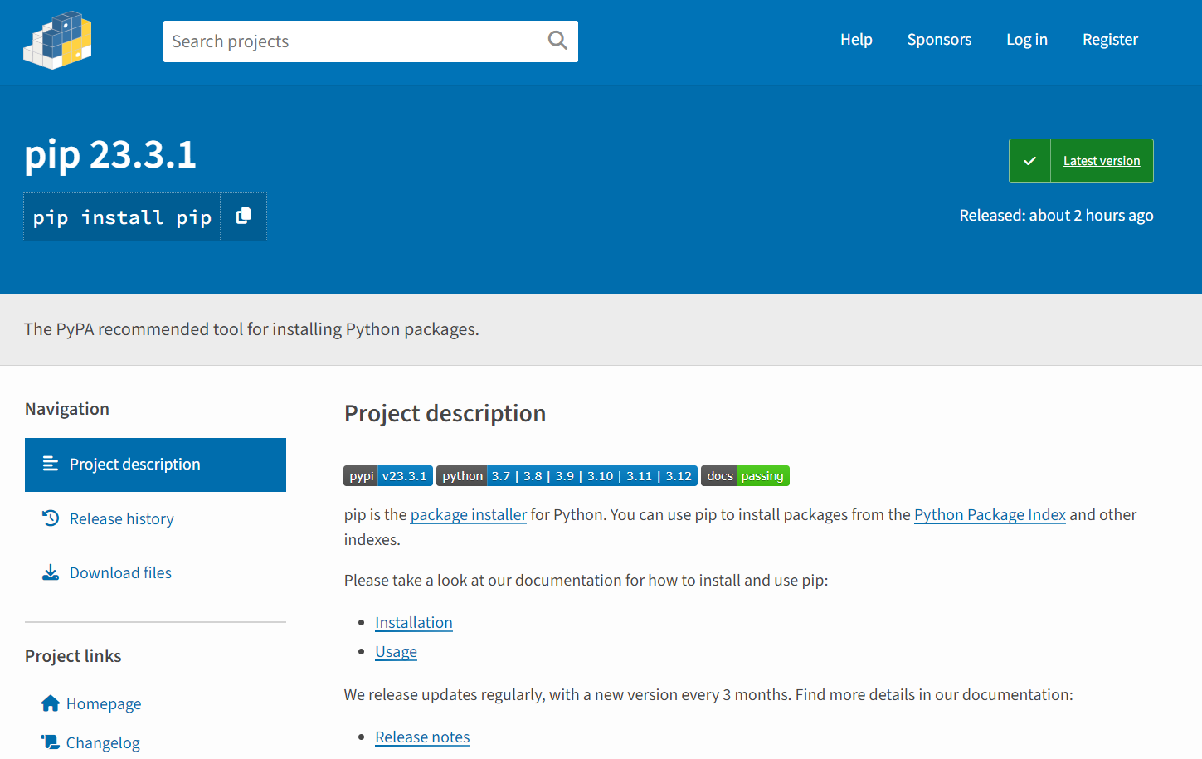Image resolution: width=1202 pixels, height=759 pixels.
Task: Click the Project links heading
Action: click(73, 656)
